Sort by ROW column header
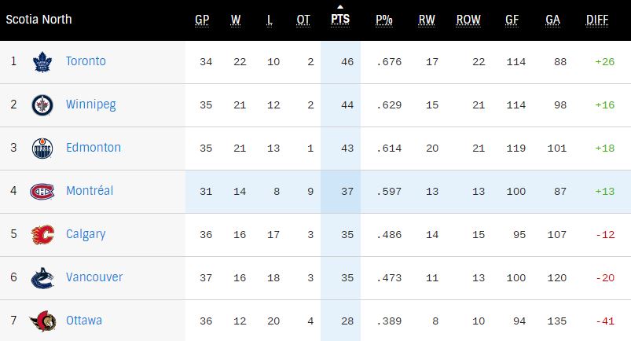 coord(468,20)
